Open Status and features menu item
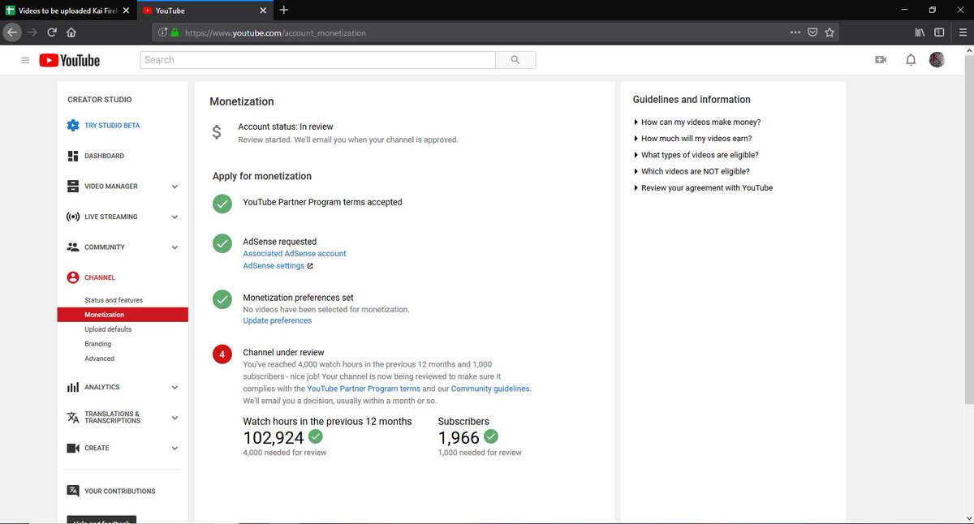This screenshot has width=974, height=524. coord(114,300)
